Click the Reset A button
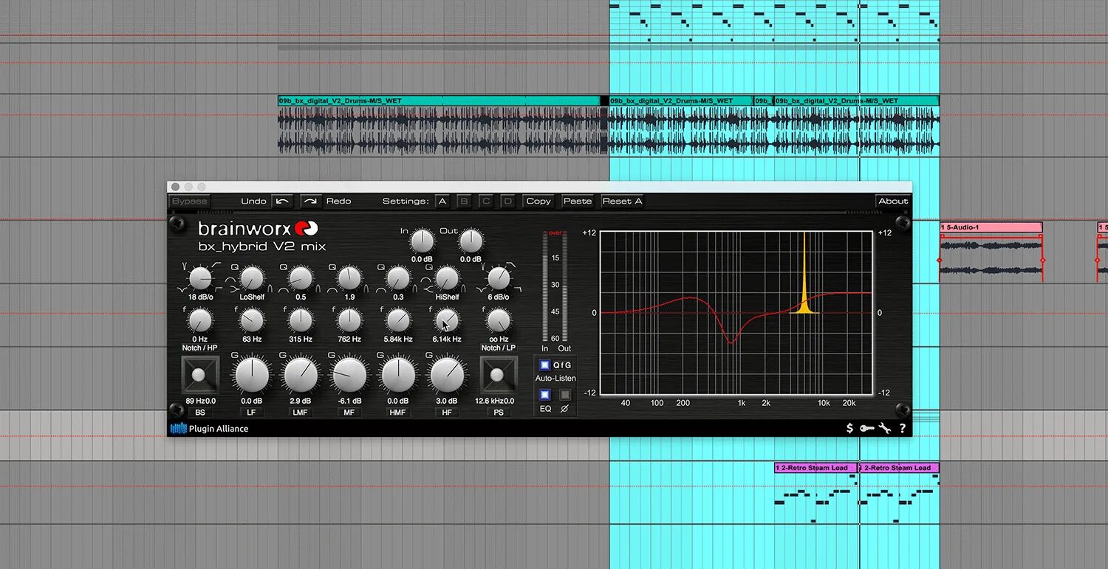Screen dimensions: 1108x569 [x=622, y=201]
